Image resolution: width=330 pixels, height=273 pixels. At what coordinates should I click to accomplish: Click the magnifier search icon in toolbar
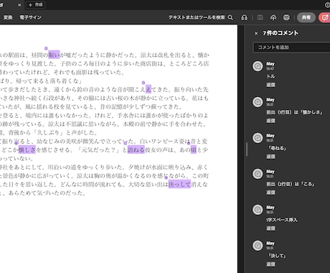[x=230, y=17]
